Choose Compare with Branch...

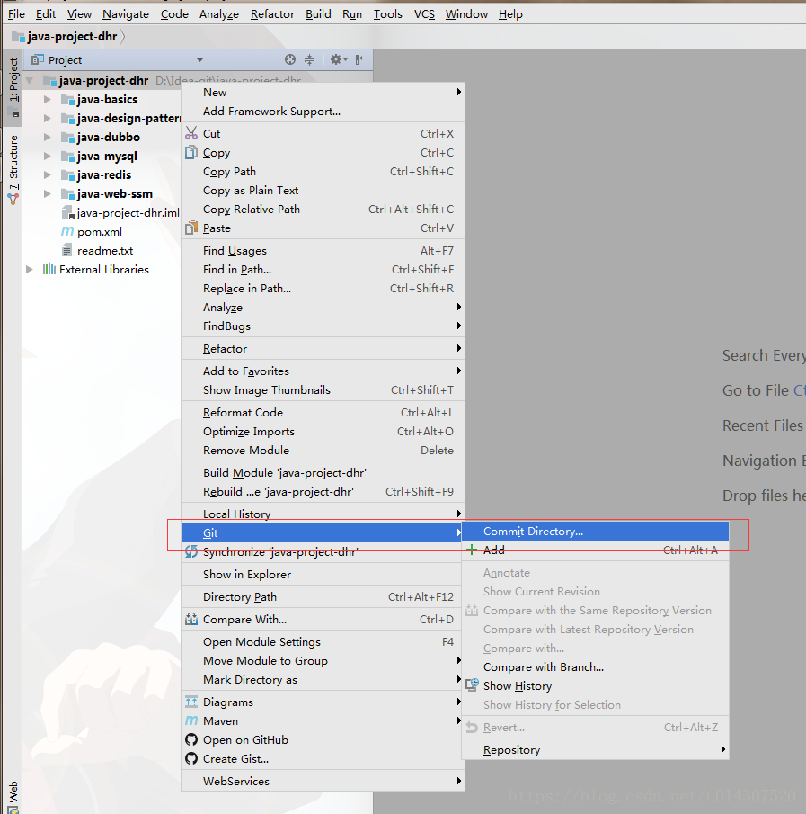[x=595, y=667]
